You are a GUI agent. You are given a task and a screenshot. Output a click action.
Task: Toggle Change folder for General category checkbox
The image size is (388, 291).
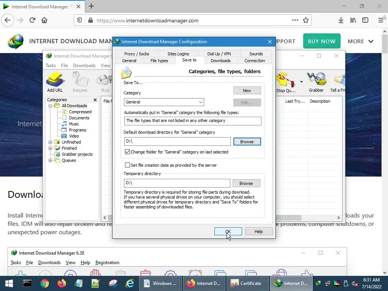click(x=127, y=152)
